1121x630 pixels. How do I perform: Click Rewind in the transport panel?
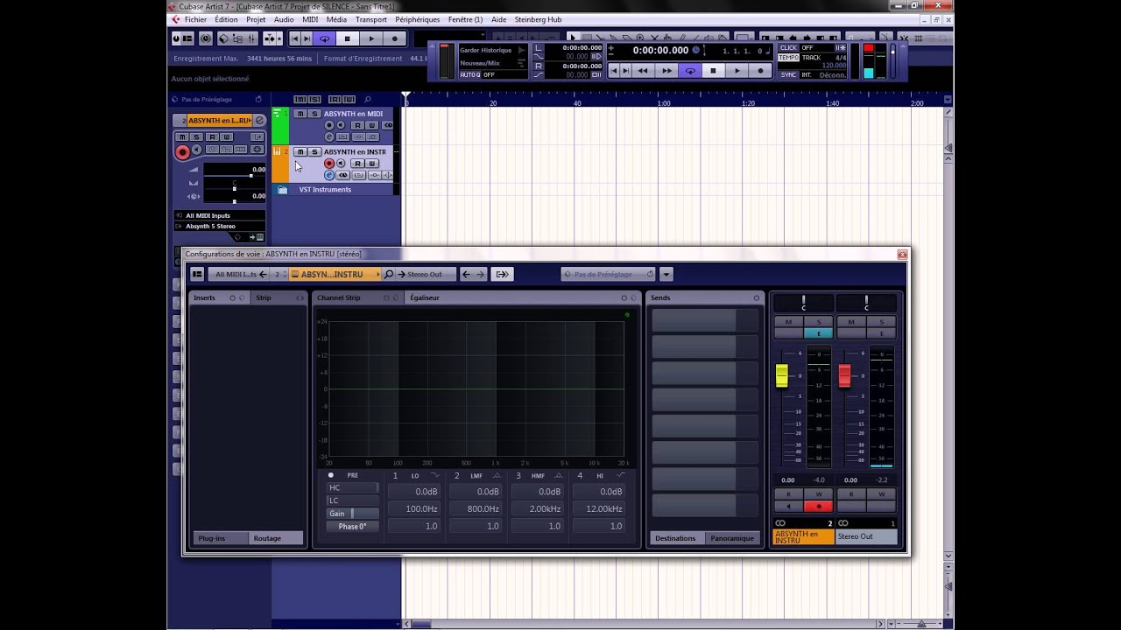[643, 71]
